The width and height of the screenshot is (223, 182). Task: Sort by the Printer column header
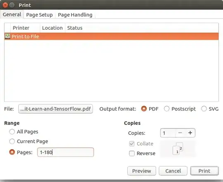[x=25, y=28]
